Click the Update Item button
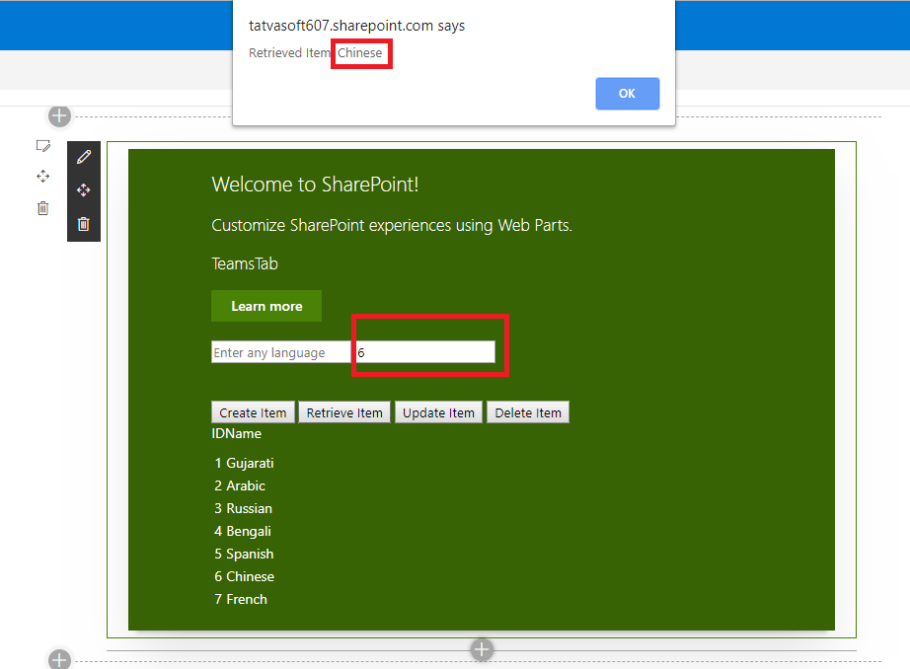This screenshot has width=910, height=669. [x=439, y=412]
